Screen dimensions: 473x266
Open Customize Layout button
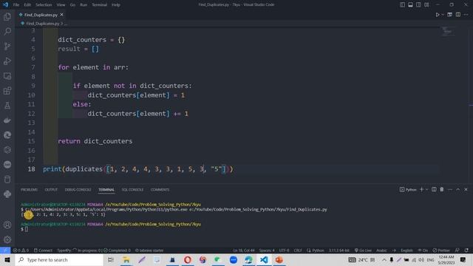[426, 4]
